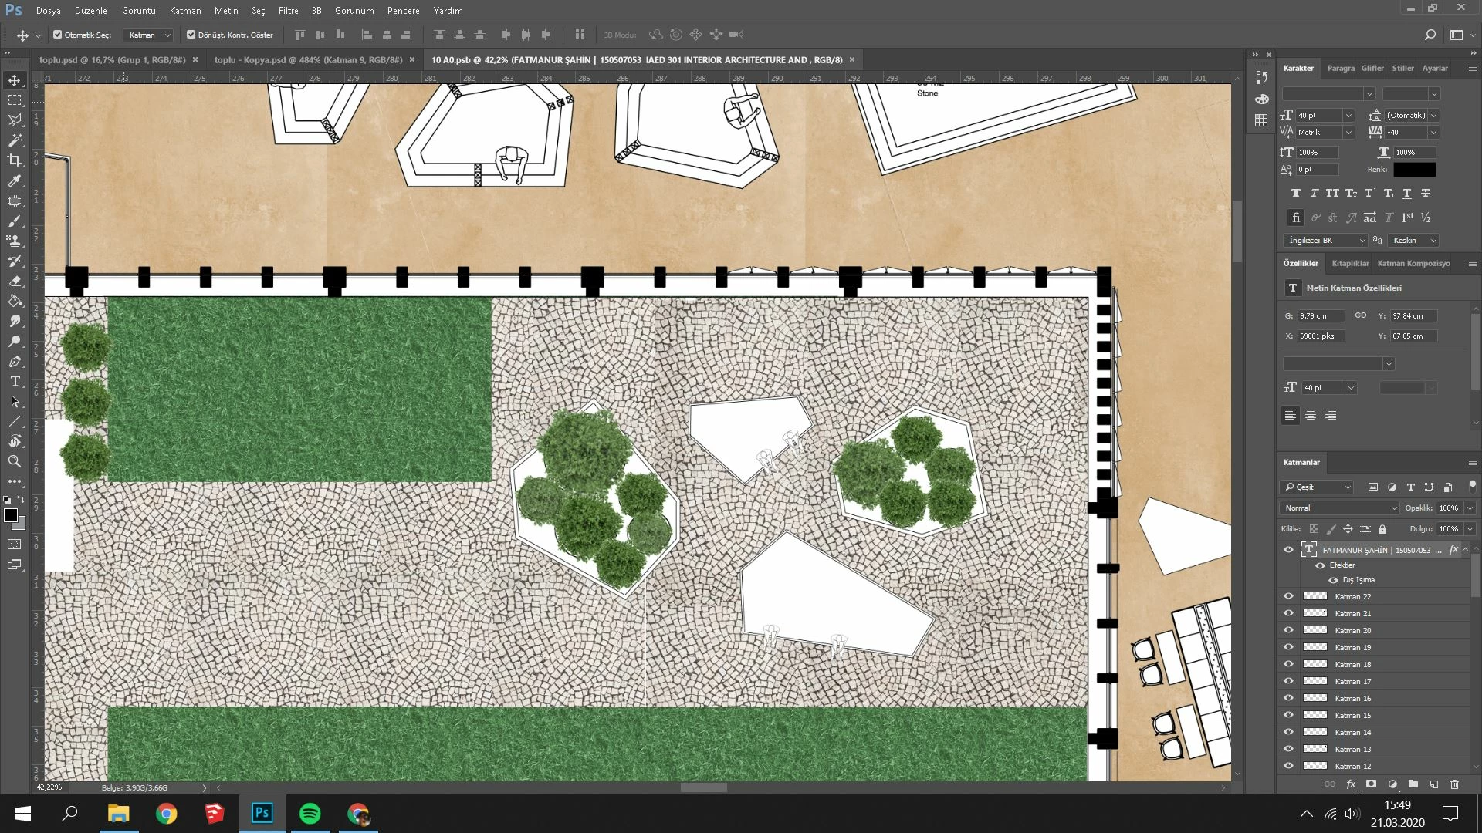Open the Filtre menu
Screen dimensions: 1482x833
pyautogui.click(x=288, y=11)
